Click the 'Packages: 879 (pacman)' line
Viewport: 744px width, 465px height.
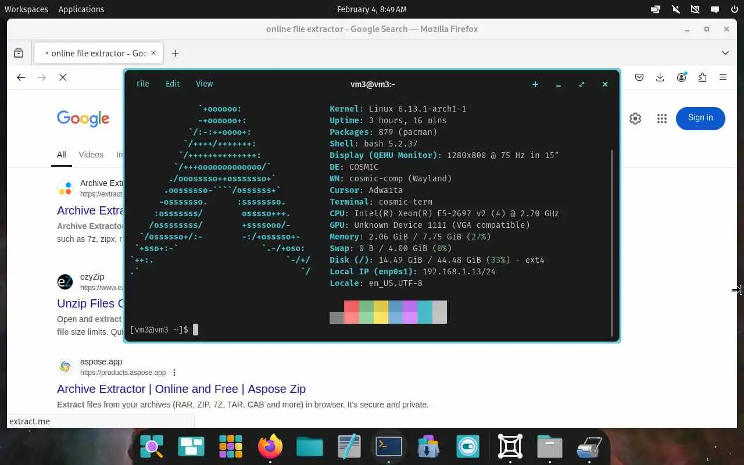(384, 132)
